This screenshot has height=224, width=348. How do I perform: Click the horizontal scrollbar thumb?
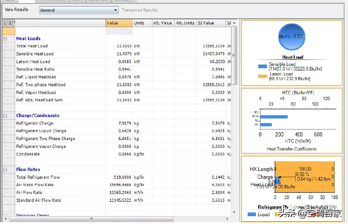tap(92, 219)
